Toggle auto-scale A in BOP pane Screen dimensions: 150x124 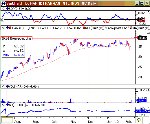tap(148, 13)
